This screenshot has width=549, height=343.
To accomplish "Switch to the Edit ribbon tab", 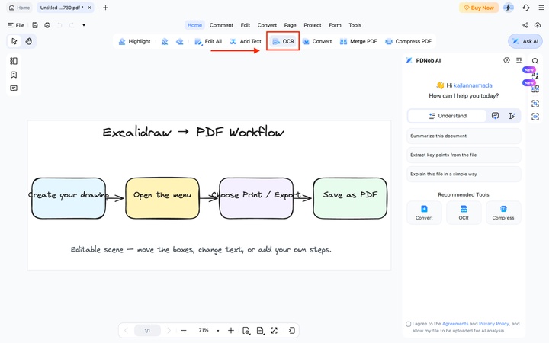I will 246,25.
